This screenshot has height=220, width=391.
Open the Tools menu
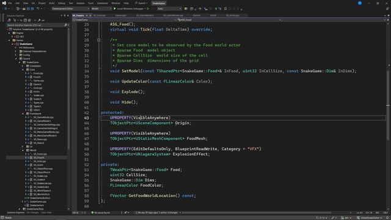pyautogui.click(x=91, y=3)
